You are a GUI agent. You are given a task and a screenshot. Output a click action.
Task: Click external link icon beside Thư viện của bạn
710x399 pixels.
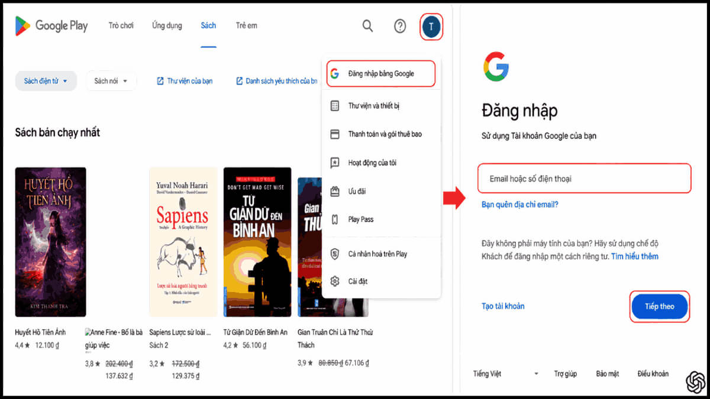[160, 81]
